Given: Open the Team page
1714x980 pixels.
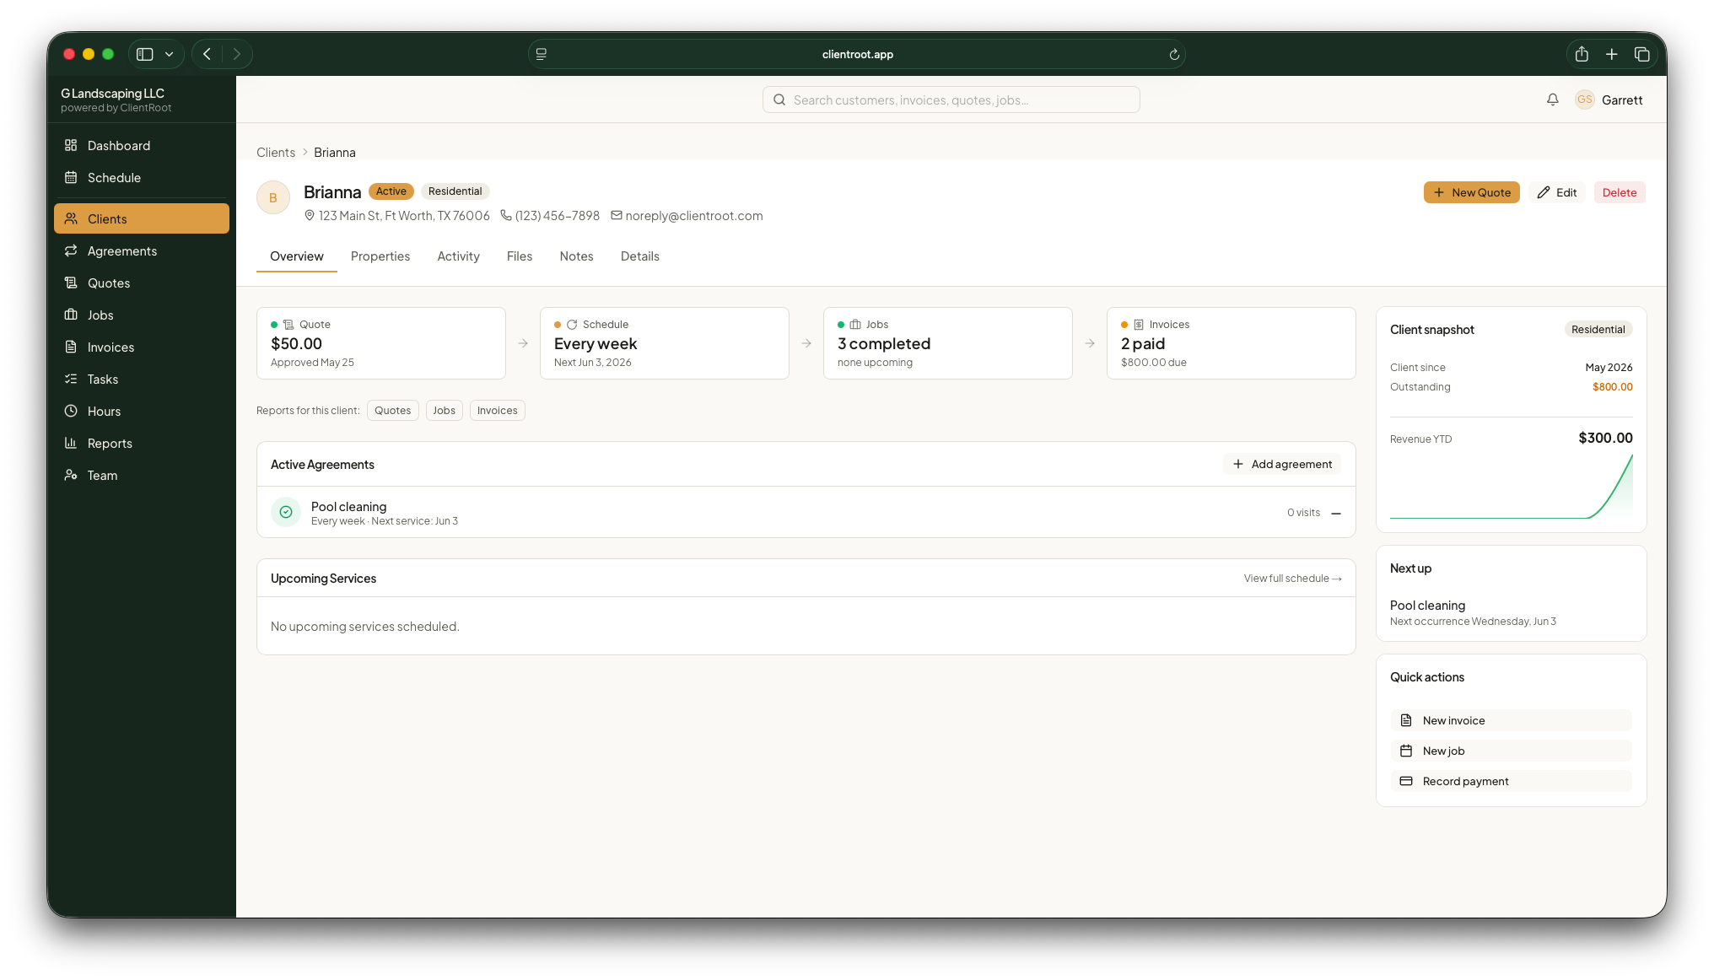Looking at the screenshot, I should coord(141,476).
